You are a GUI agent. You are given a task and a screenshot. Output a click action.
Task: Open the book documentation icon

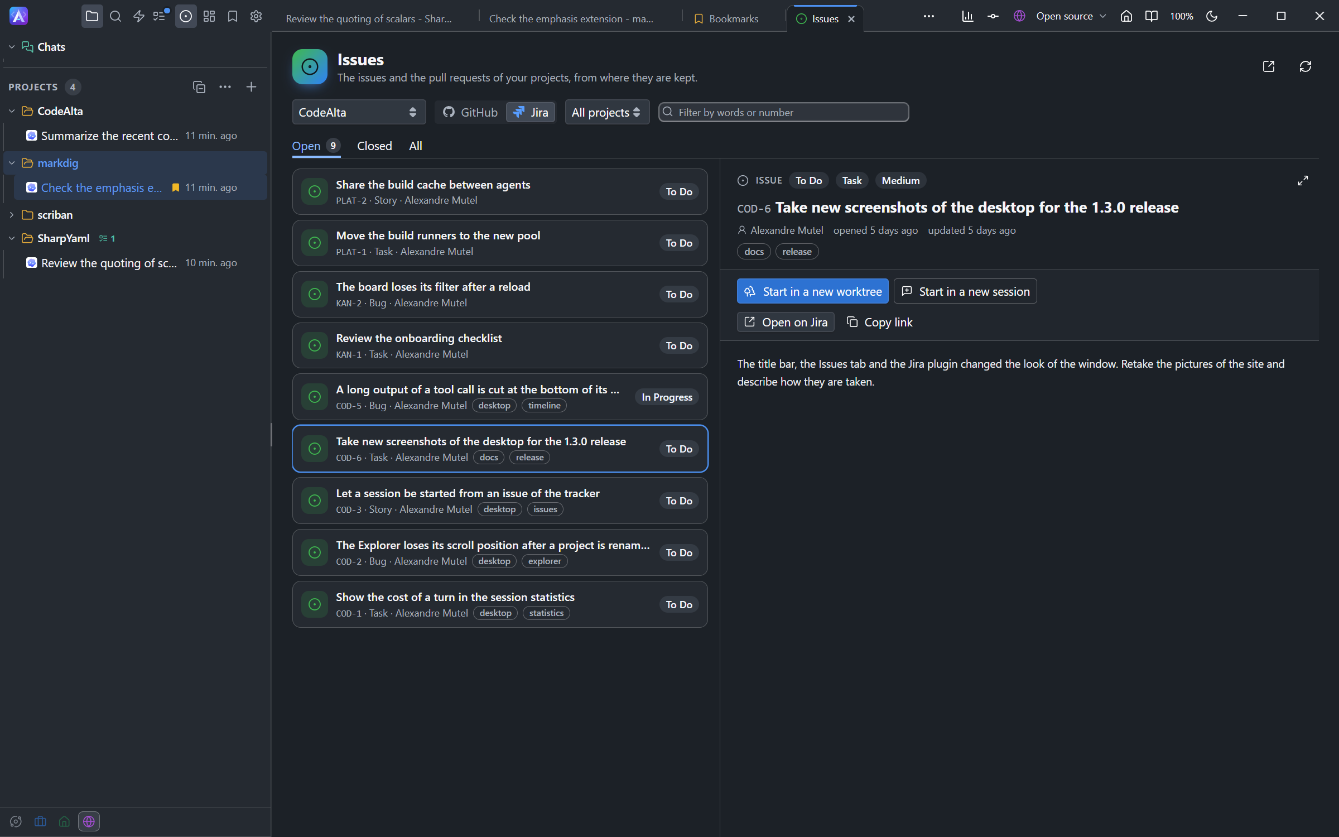(x=1151, y=16)
